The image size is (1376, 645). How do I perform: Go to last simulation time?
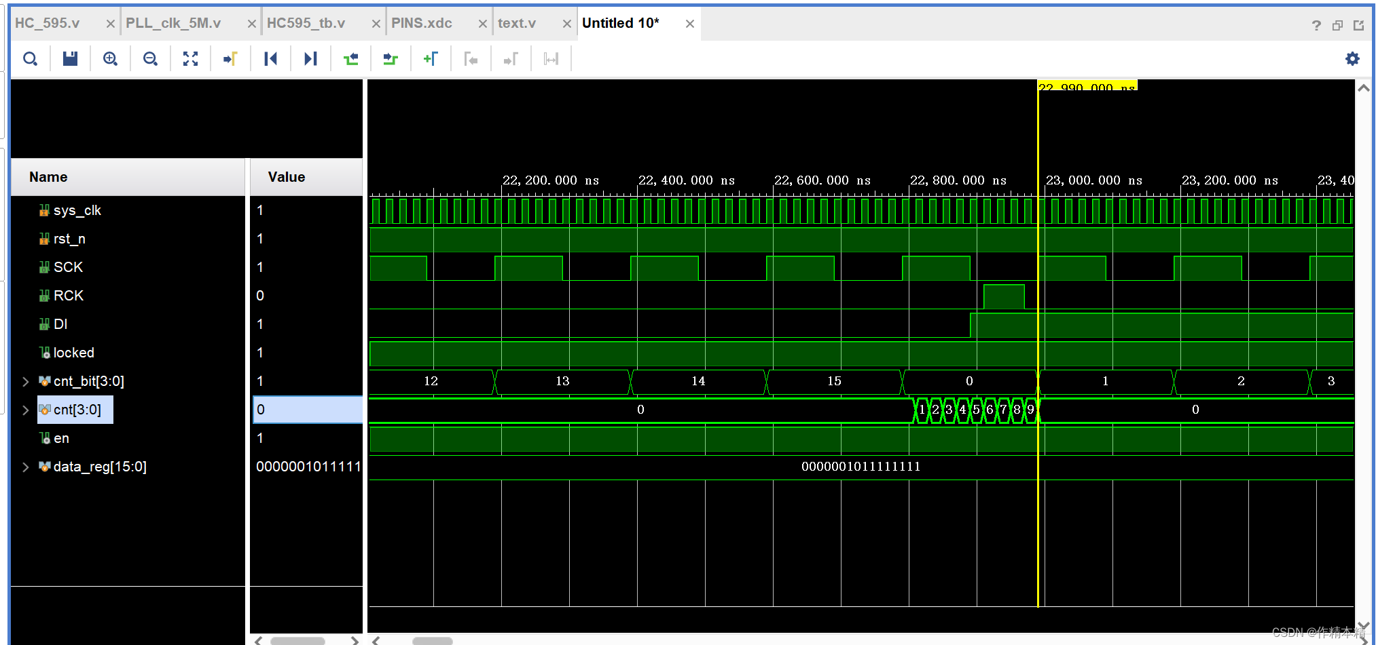pos(310,58)
